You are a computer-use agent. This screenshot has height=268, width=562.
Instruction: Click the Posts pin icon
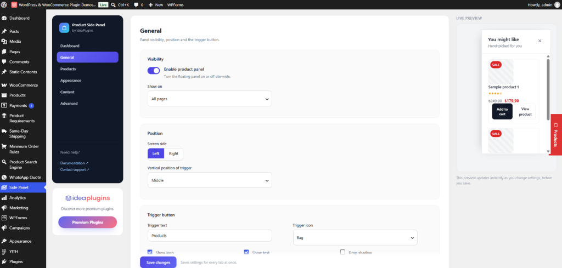pyautogui.click(x=4, y=31)
